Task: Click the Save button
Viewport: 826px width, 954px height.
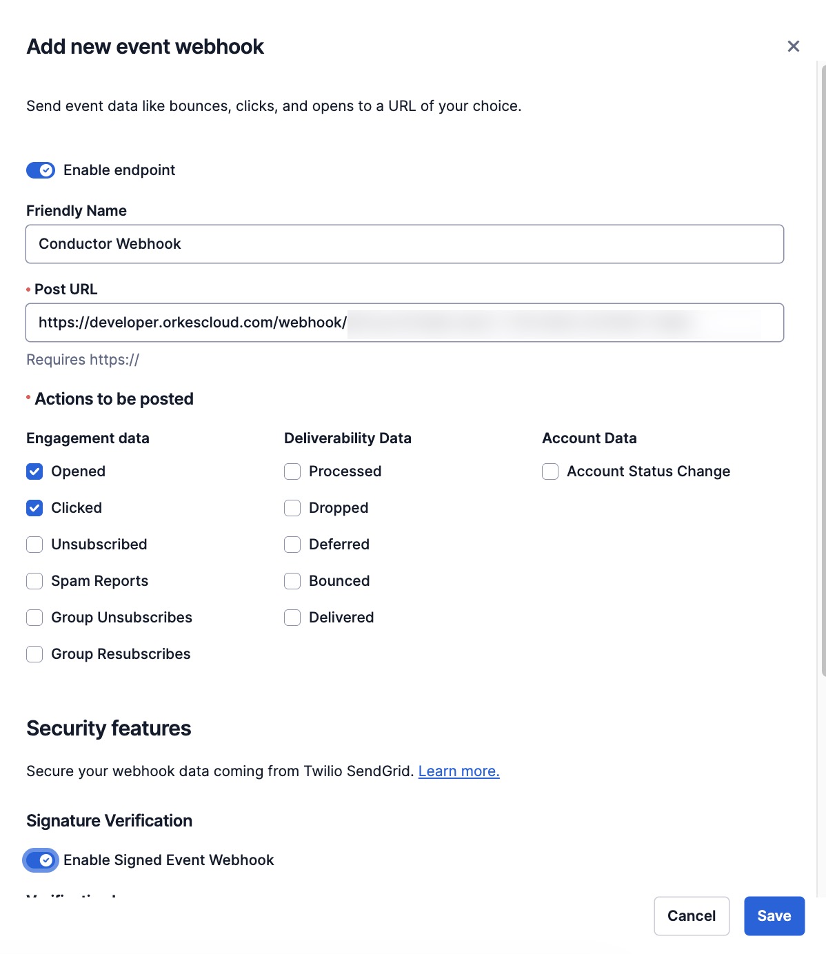Action: click(774, 915)
